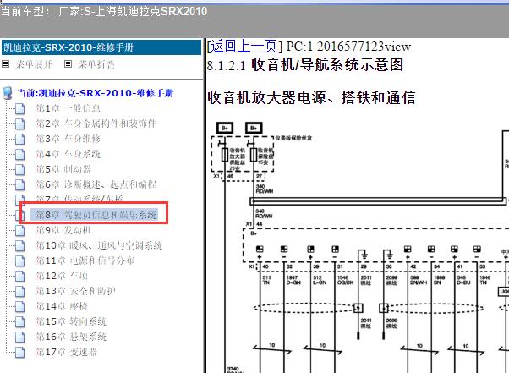Click the 511 TN wire label
Image resolution: width=509 pixels, height=373 pixels.
266,280
